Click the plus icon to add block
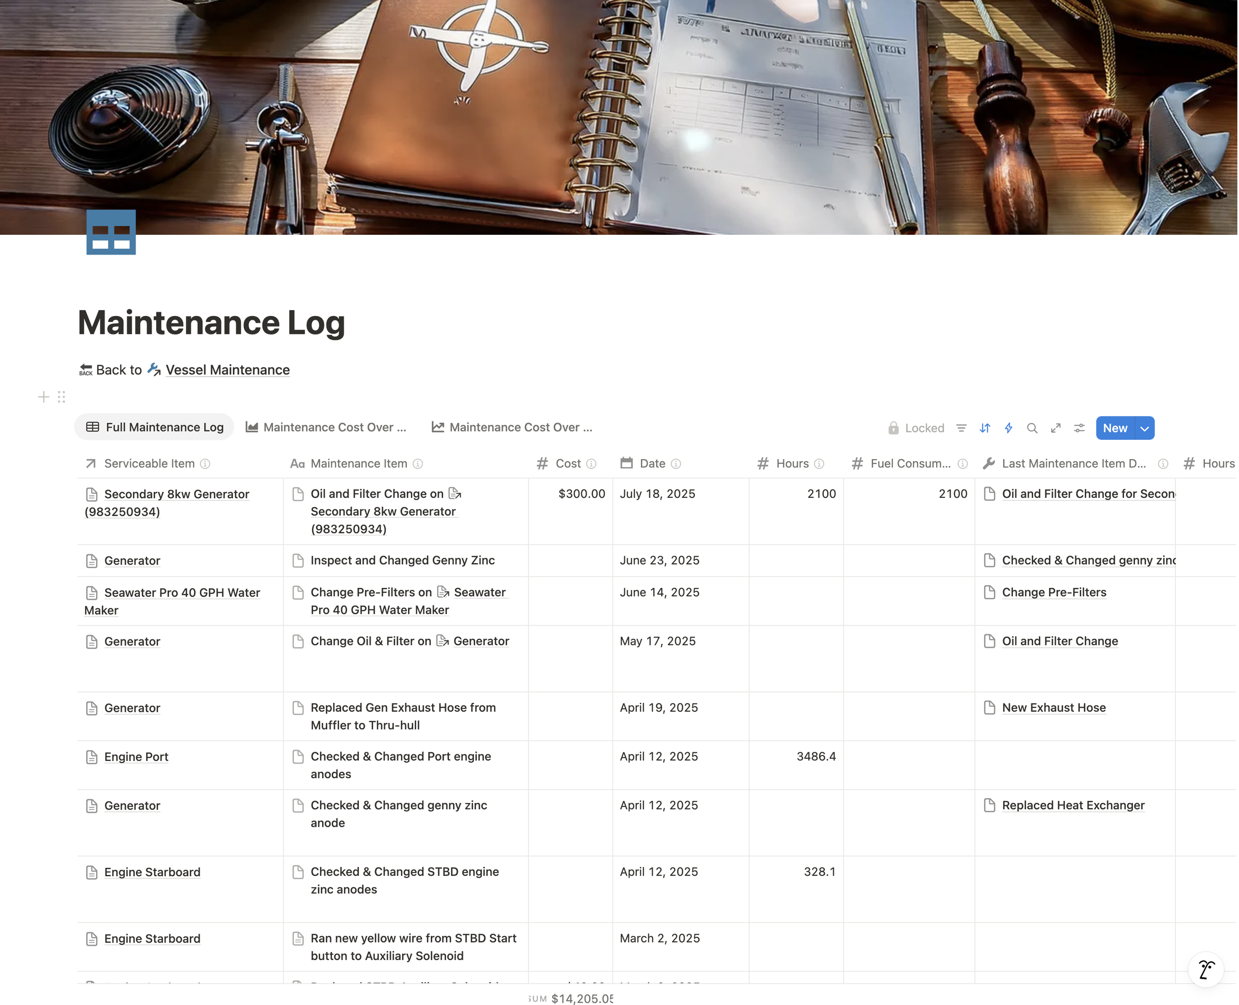This screenshot has height=1005, width=1239. 44,397
